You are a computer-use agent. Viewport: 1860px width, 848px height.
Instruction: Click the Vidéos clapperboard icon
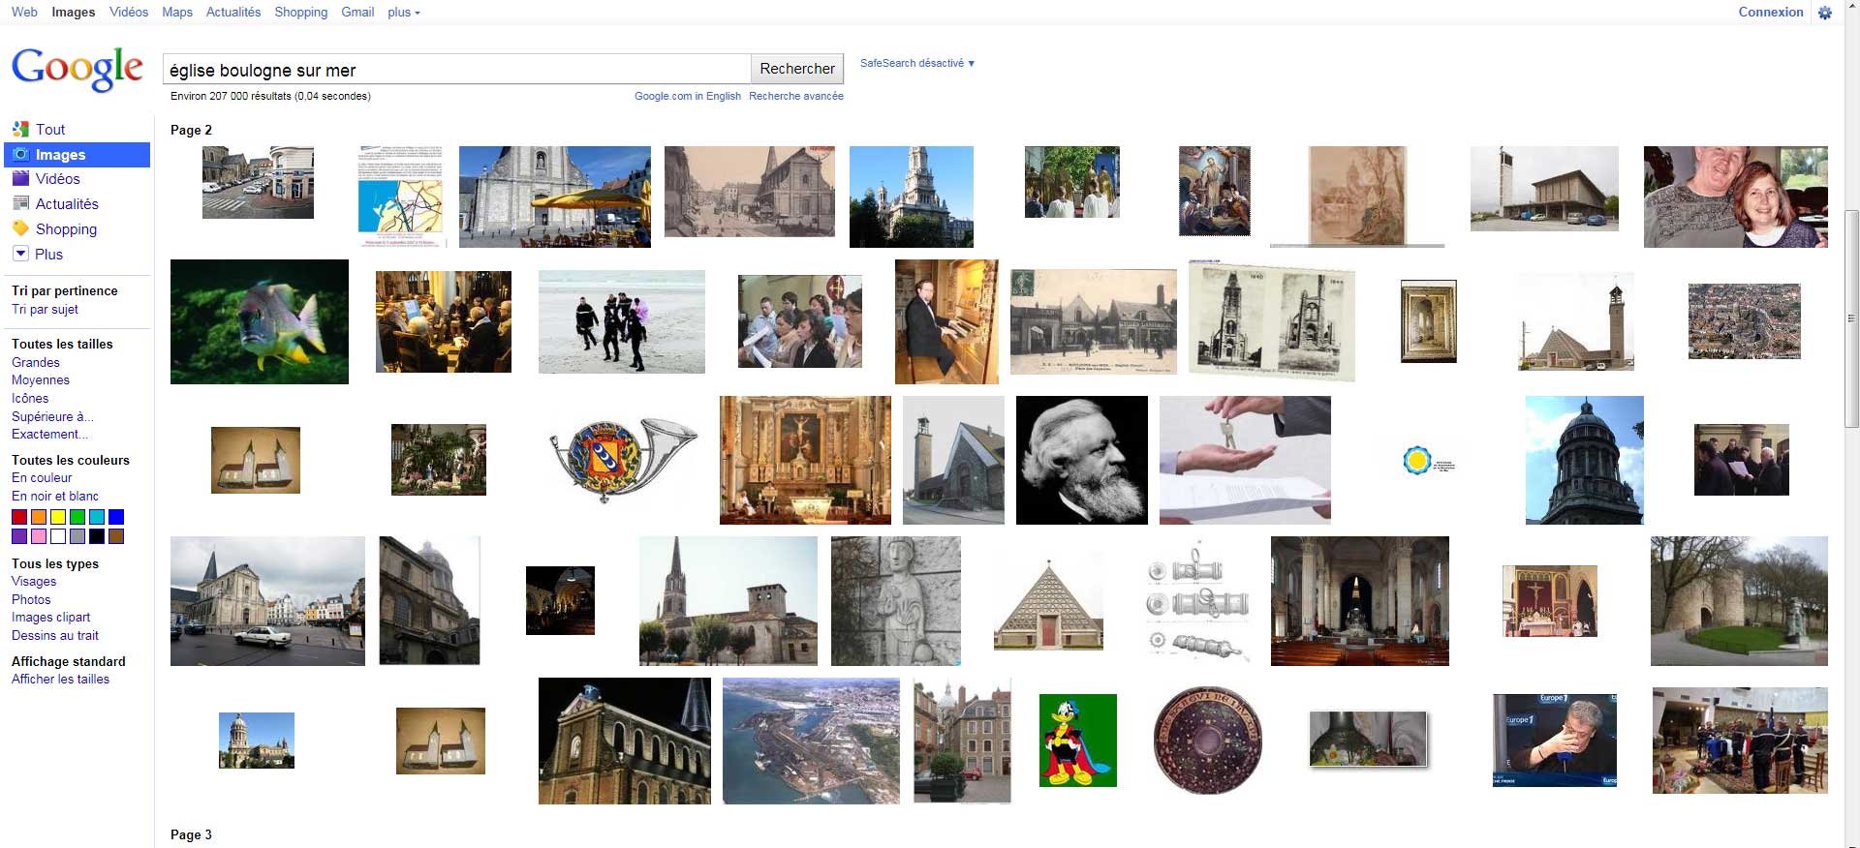(20, 178)
